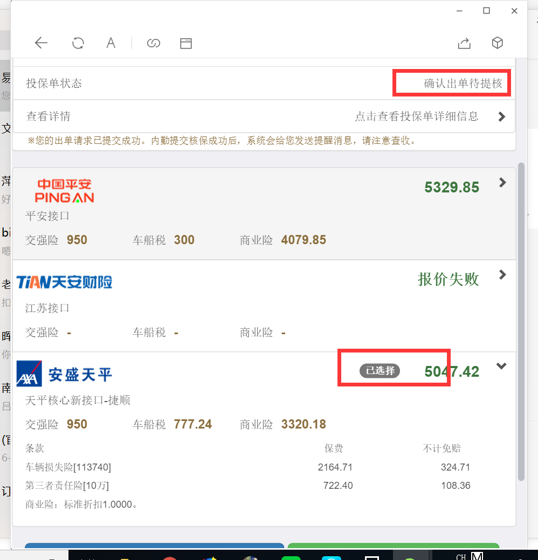Viewport: 538px width, 560px height.
Task: Open in browser window icon
Action: [186, 43]
